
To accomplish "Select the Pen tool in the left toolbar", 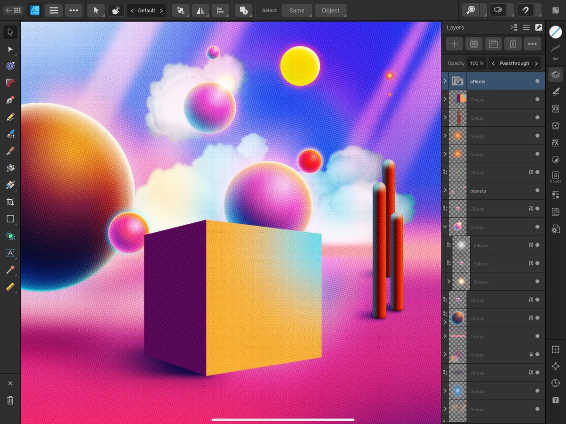I will pos(10,100).
